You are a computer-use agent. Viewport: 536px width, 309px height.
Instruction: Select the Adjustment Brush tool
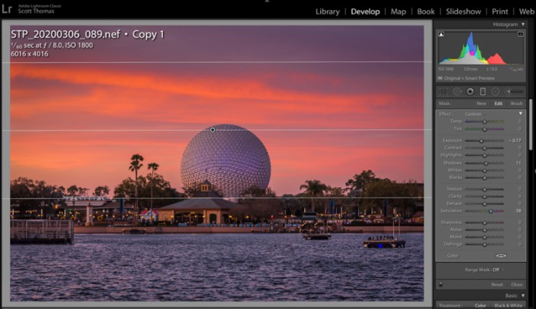click(515, 91)
